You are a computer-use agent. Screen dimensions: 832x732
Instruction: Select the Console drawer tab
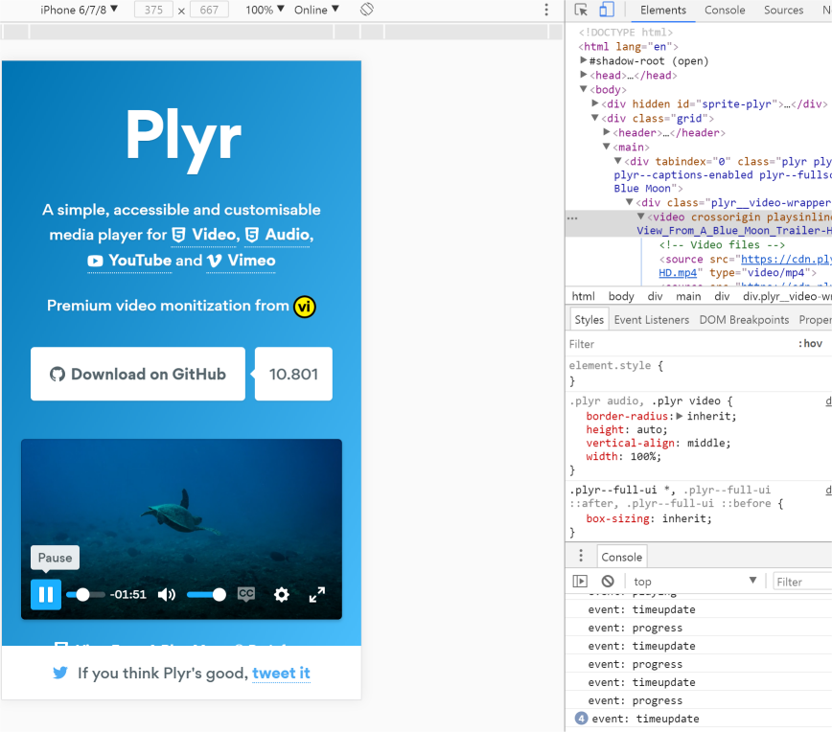(622, 557)
